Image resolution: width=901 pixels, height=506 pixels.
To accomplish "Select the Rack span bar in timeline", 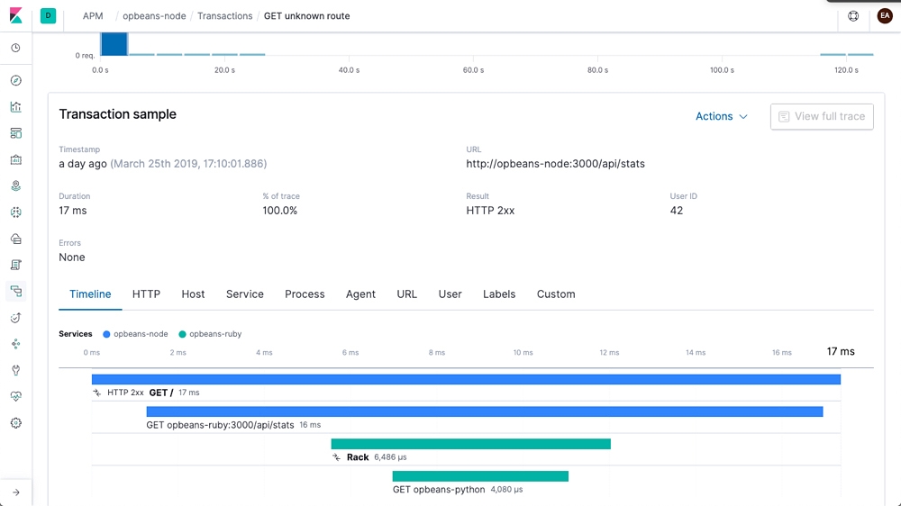I will [470, 444].
